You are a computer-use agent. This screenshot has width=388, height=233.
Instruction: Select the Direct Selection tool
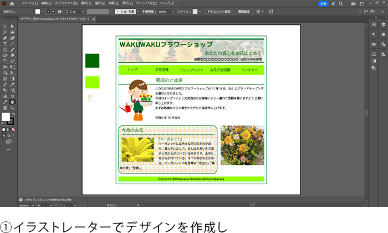click(12, 27)
